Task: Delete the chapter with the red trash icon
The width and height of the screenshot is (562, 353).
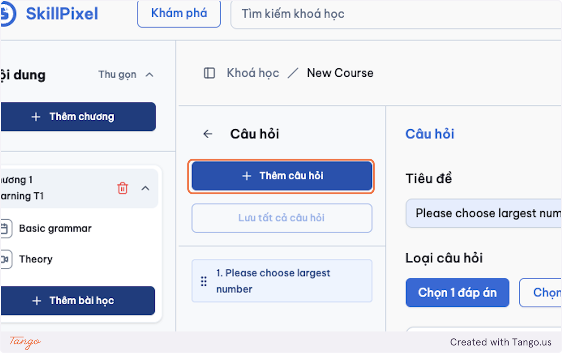Action: (x=122, y=188)
